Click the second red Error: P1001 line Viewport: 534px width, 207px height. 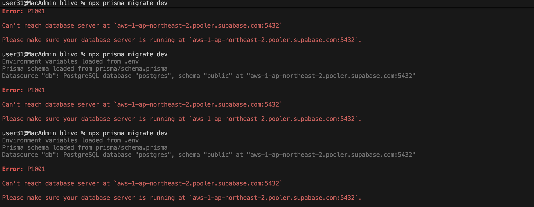click(x=24, y=90)
